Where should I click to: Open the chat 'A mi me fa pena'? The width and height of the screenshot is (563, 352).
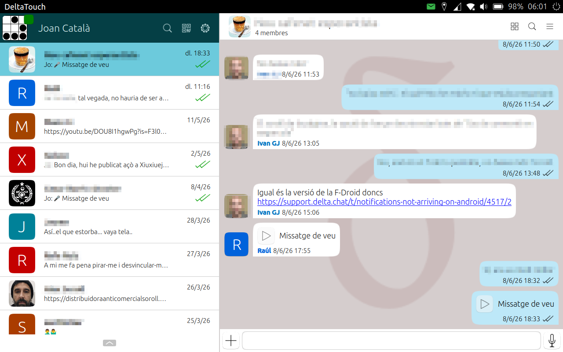[110, 260]
